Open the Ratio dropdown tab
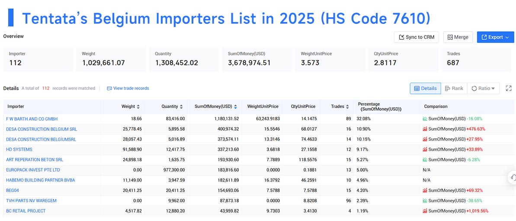 point(483,88)
